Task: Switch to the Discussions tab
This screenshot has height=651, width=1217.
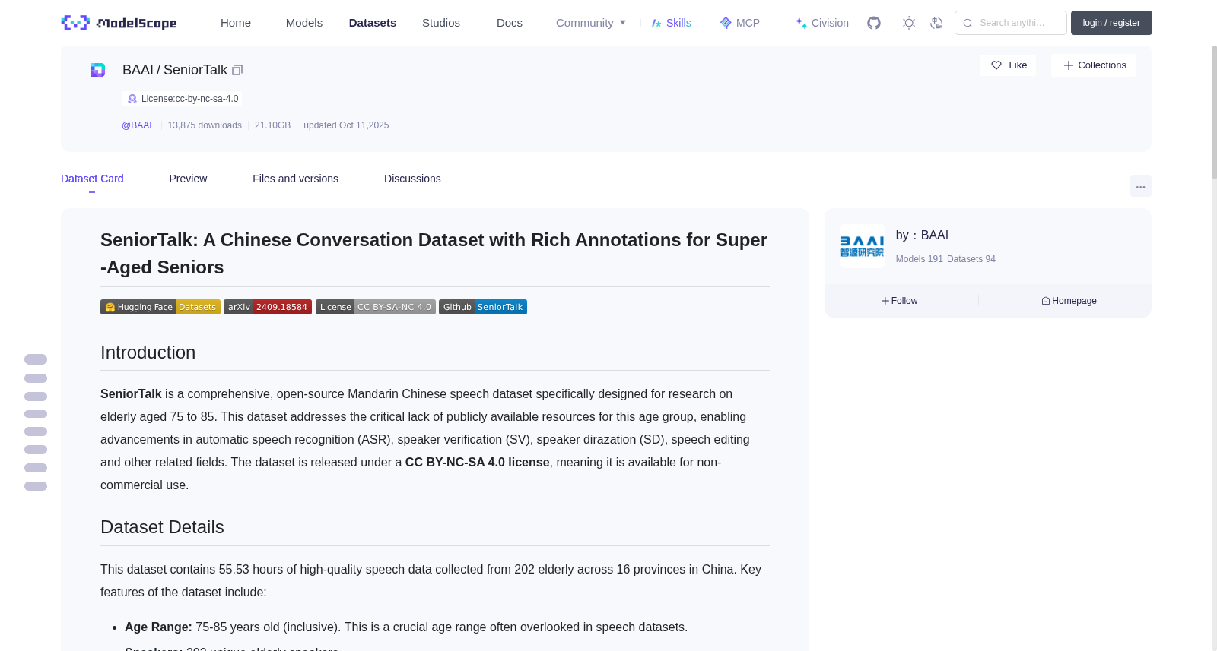Action: [412, 179]
